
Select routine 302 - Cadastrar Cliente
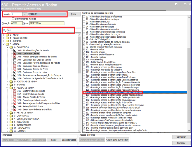(x=28, y=53)
